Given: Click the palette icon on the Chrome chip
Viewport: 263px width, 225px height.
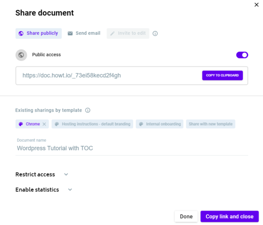Looking at the screenshot, I should tap(21, 124).
